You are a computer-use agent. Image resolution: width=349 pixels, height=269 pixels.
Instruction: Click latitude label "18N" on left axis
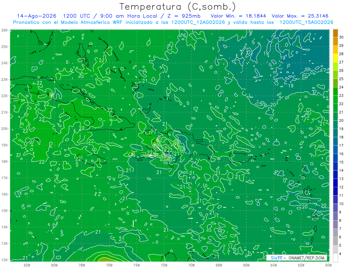coord(4,161)
